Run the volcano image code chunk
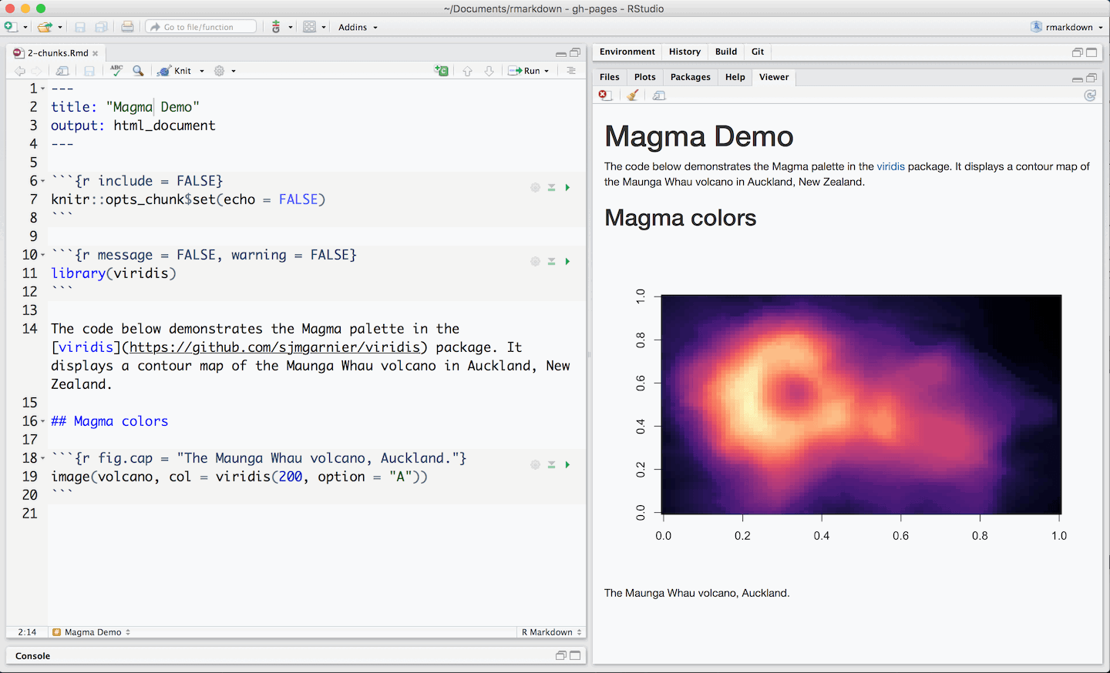This screenshot has width=1110, height=673. (568, 464)
